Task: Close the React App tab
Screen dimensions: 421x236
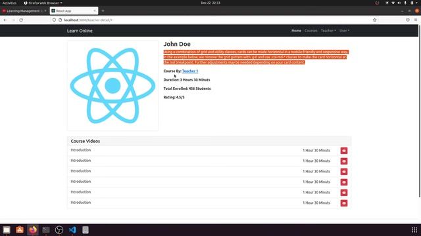Action: click(95, 11)
